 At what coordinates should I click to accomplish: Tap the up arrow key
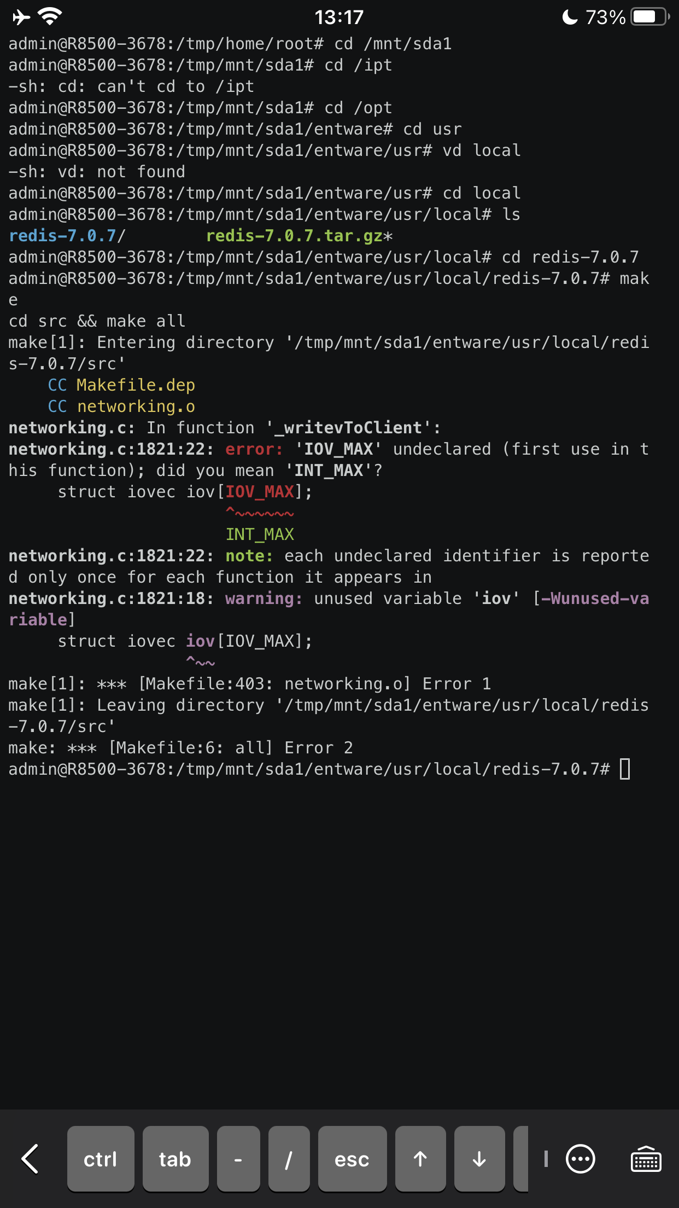[x=420, y=1159]
